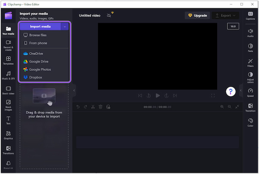The height and width of the screenshot is (174, 259).
Task: Open the Transition properties panel
Action: (x=250, y=107)
